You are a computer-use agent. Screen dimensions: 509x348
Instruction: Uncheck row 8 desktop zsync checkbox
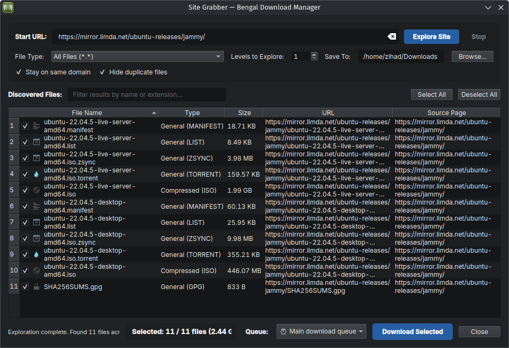(x=25, y=238)
